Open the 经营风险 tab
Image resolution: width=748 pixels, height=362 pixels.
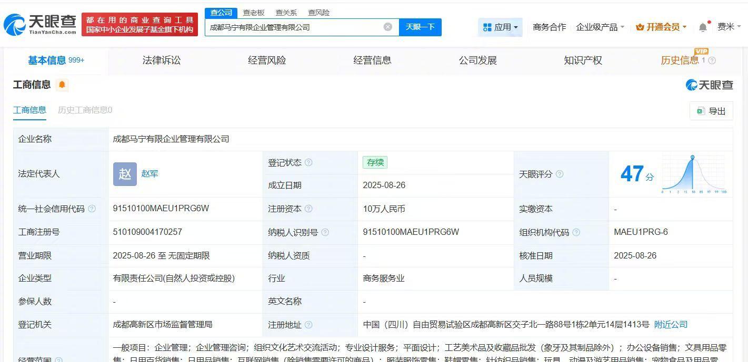click(267, 60)
